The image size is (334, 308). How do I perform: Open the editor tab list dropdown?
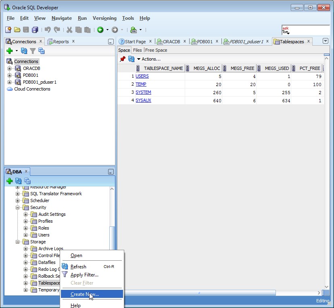point(326,41)
